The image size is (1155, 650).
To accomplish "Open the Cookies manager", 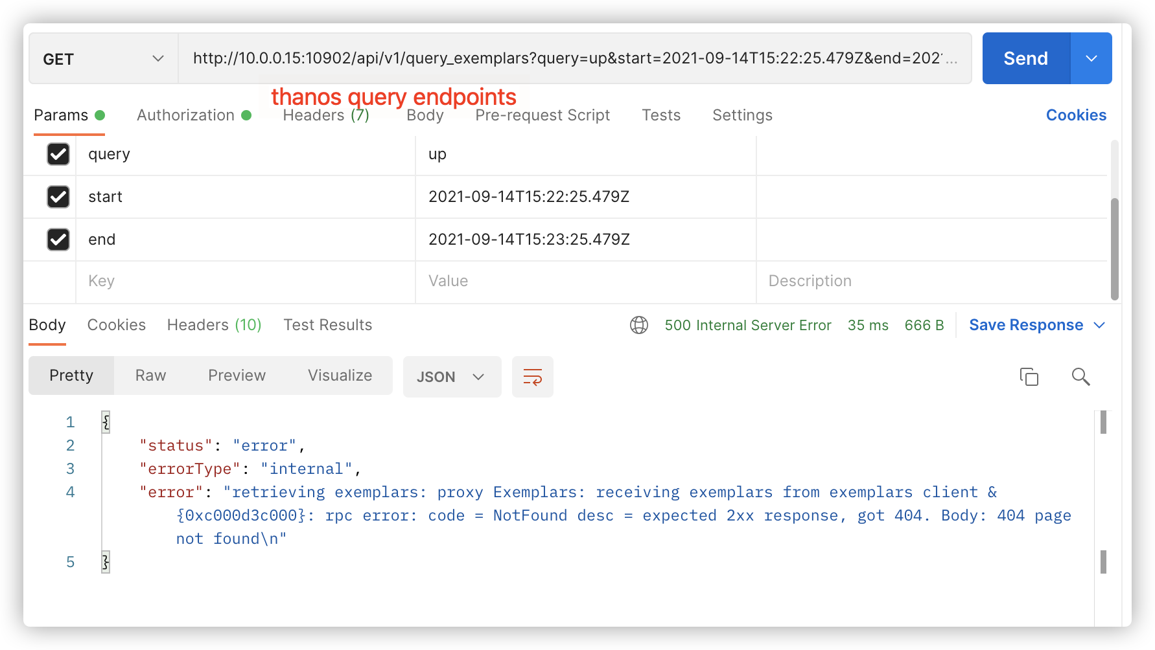I will (1076, 115).
